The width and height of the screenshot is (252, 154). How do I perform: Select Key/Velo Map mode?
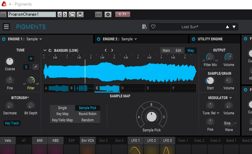(x=62, y=120)
